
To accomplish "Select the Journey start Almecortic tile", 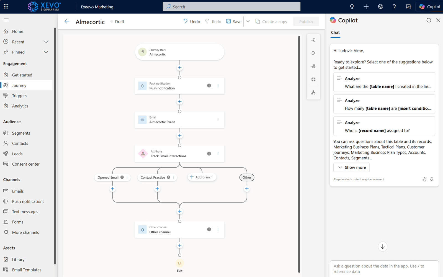I will click(x=180, y=52).
